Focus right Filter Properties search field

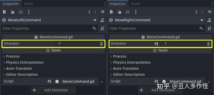(156, 28)
